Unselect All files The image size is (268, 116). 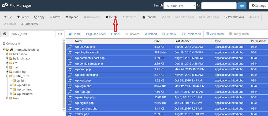pos(192,34)
